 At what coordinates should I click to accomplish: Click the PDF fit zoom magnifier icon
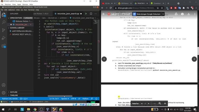click(160, 104)
